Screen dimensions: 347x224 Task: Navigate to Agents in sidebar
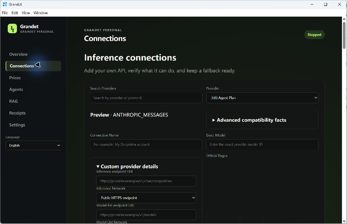[16, 90]
